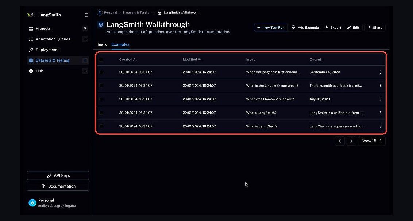Go to previous page with left chevron
413x221 pixels.
click(340, 141)
